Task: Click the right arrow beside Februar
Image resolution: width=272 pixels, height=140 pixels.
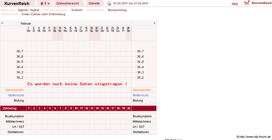Action: [2, 23]
